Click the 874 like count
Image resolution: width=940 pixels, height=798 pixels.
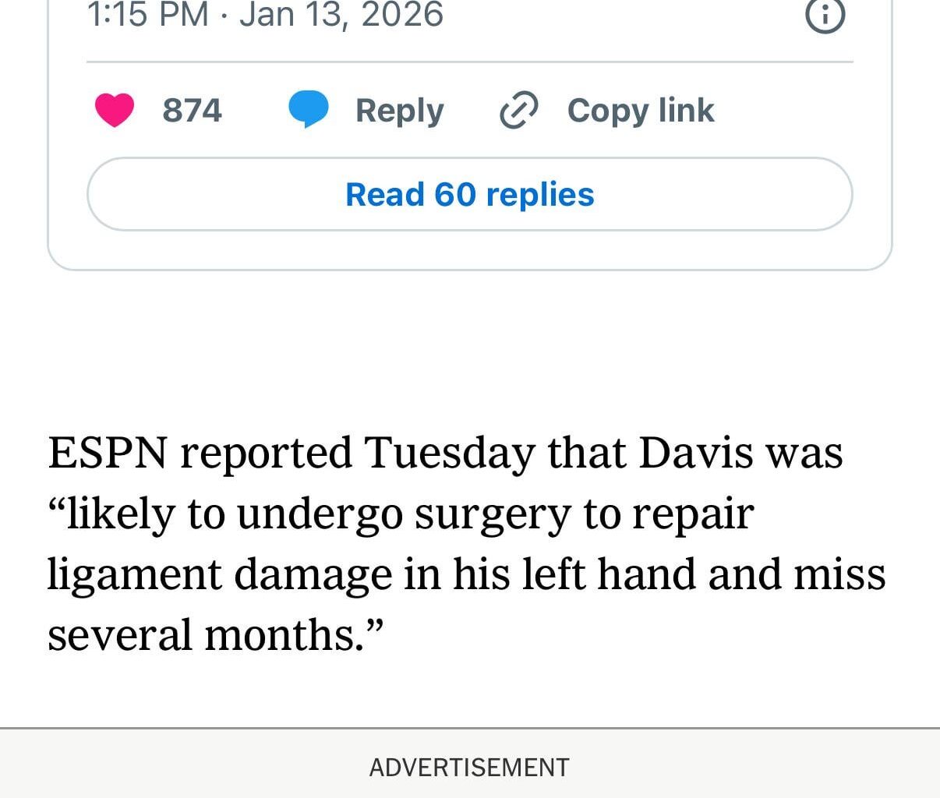point(191,109)
